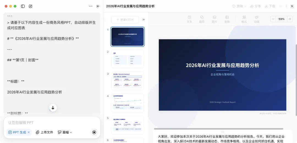Focus the 让豆包编辑 PPT input field
Viewport: 297px width, 143px height.
[52, 123]
